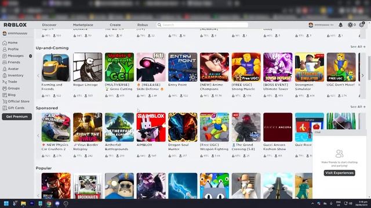Viewport: 371px width, 208px height.
Task: Open Profile in the sidebar
Action: pyautogui.click(x=10, y=49)
